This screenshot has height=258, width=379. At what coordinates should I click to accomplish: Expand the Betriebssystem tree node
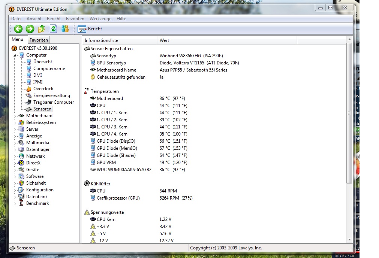(x=15, y=123)
